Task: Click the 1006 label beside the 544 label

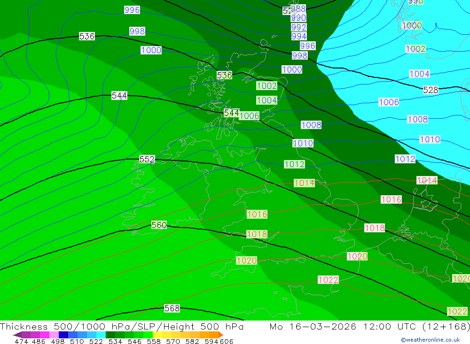Action: coord(249,115)
